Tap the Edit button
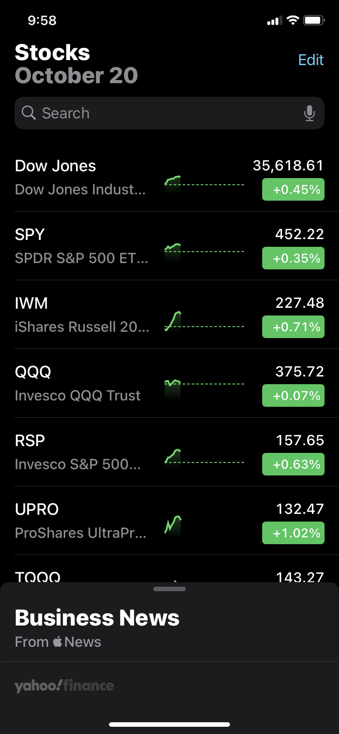The image size is (339, 734). point(311,60)
